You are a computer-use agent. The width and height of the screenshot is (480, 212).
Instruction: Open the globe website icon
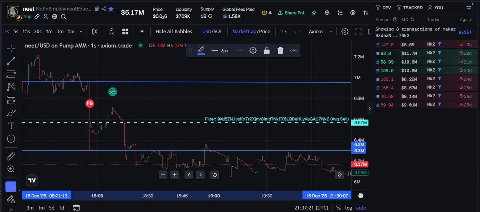[54, 16]
